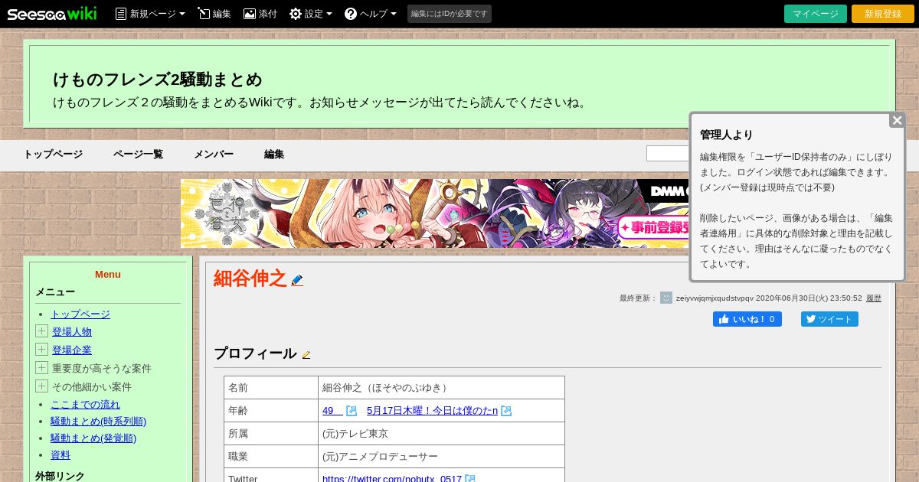This screenshot has height=482, width=919.
Task: Click the 49 age link in profile table
Action: (x=332, y=411)
